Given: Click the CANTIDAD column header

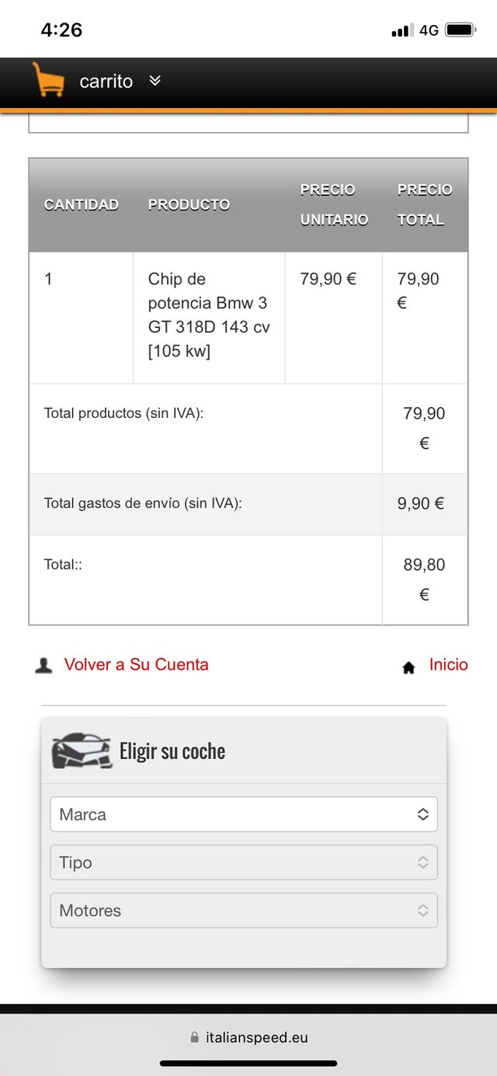Looking at the screenshot, I should click(x=82, y=205).
